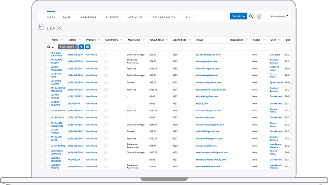This screenshot has height=185, width=328.
Task: Tick the row checkbox for ALVIE WHITE
Action: [x=48, y=111]
